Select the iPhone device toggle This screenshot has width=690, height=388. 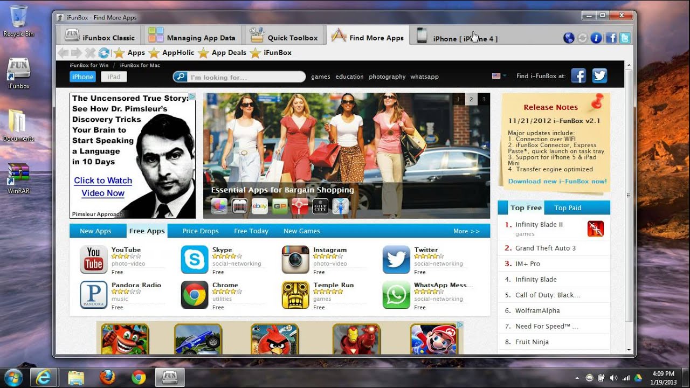coord(82,77)
